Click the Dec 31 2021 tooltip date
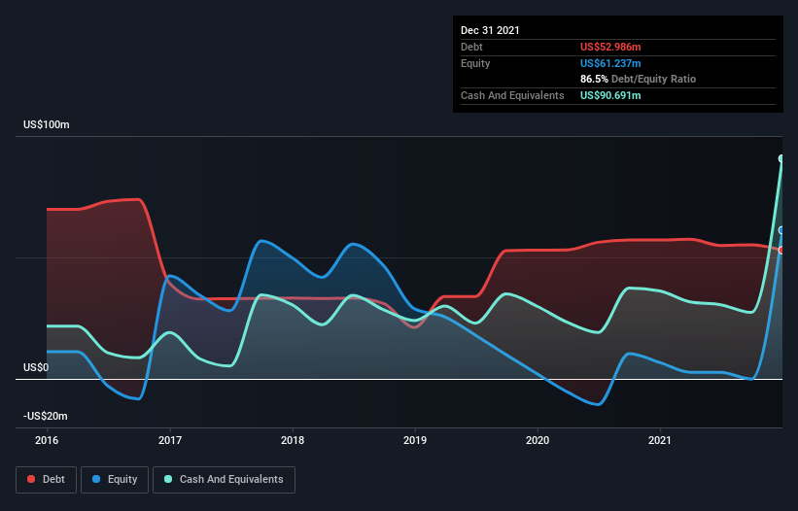The width and height of the screenshot is (798, 511). coord(490,30)
